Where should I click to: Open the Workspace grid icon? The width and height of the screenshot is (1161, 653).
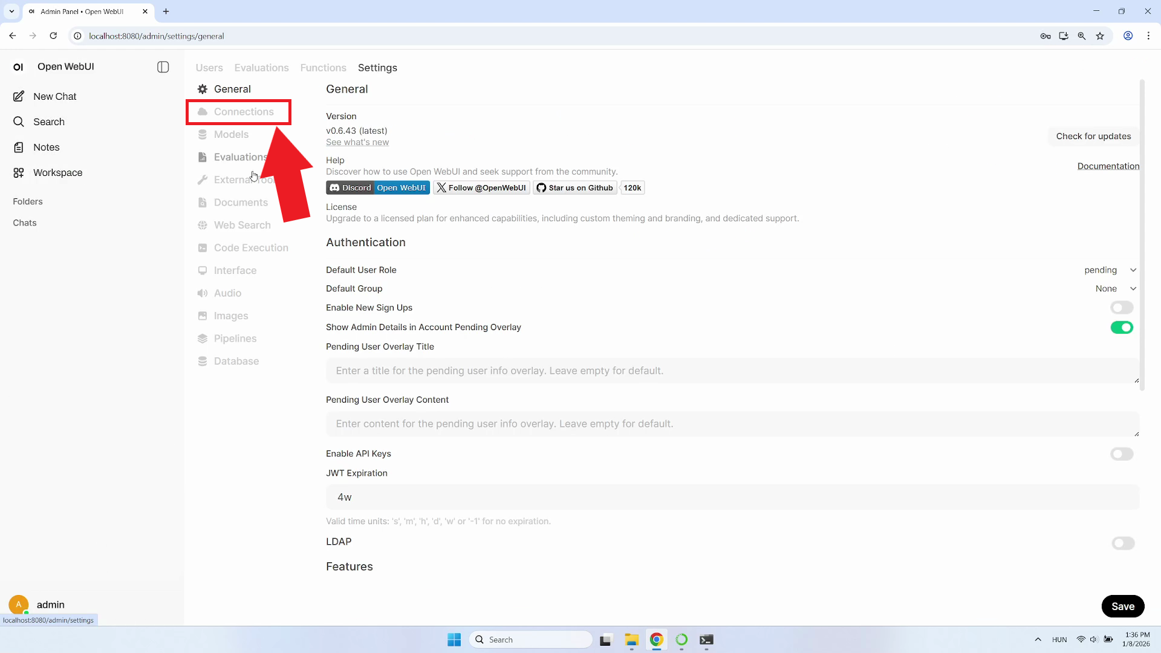click(19, 173)
